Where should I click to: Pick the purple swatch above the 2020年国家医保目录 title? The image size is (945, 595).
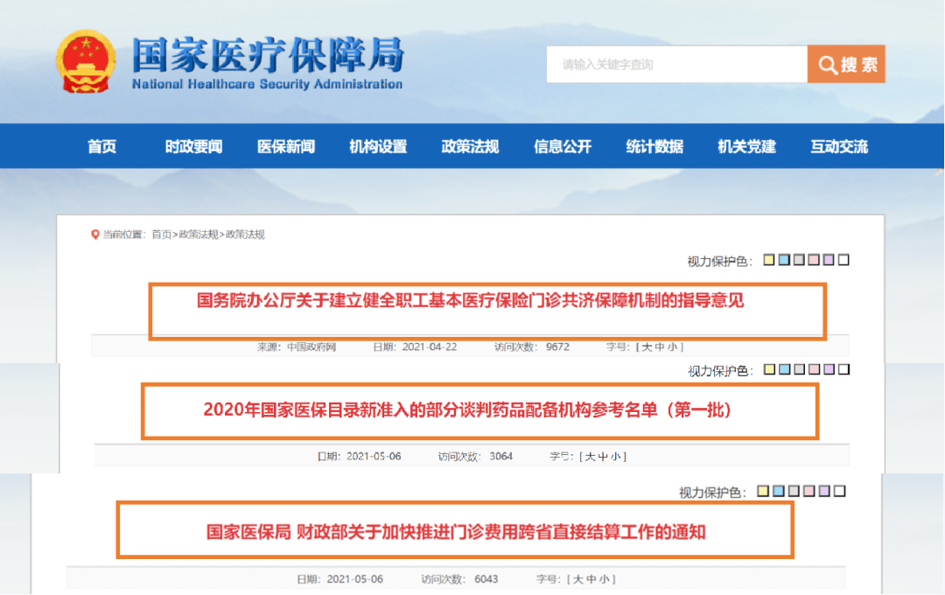(829, 369)
